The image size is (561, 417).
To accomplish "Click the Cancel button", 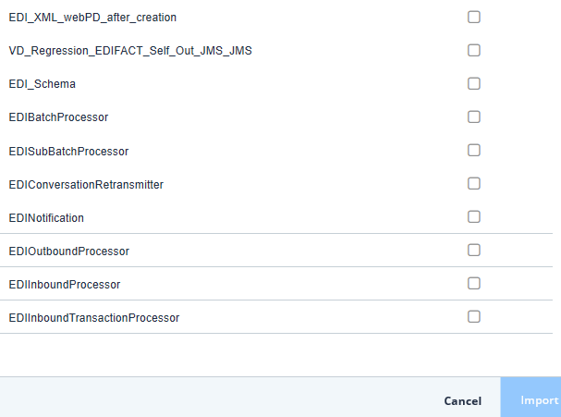I will tap(462, 400).
